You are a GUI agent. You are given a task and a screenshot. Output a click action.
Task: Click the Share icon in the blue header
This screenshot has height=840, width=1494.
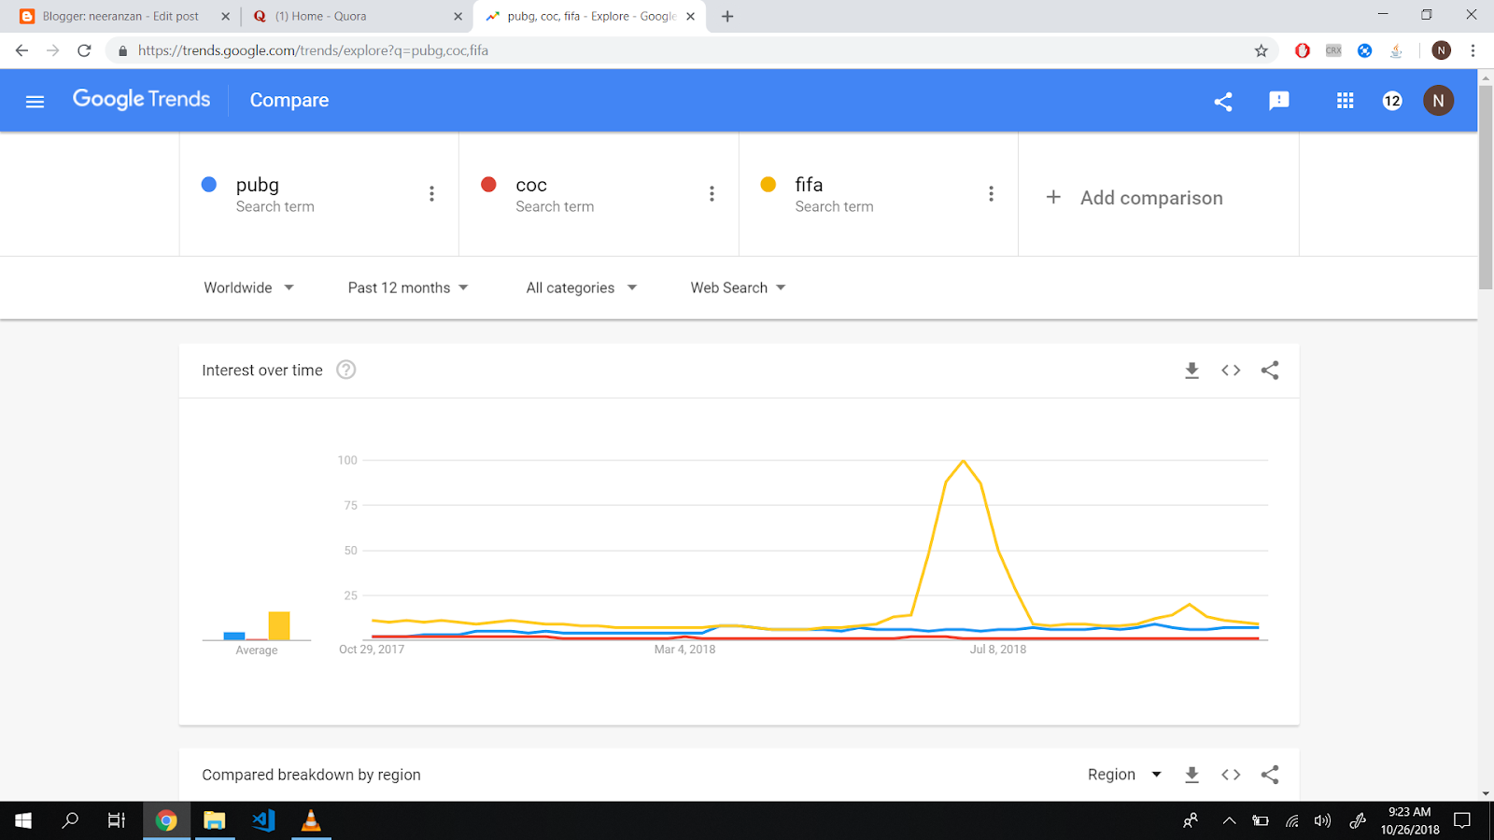pos(1223,101)
